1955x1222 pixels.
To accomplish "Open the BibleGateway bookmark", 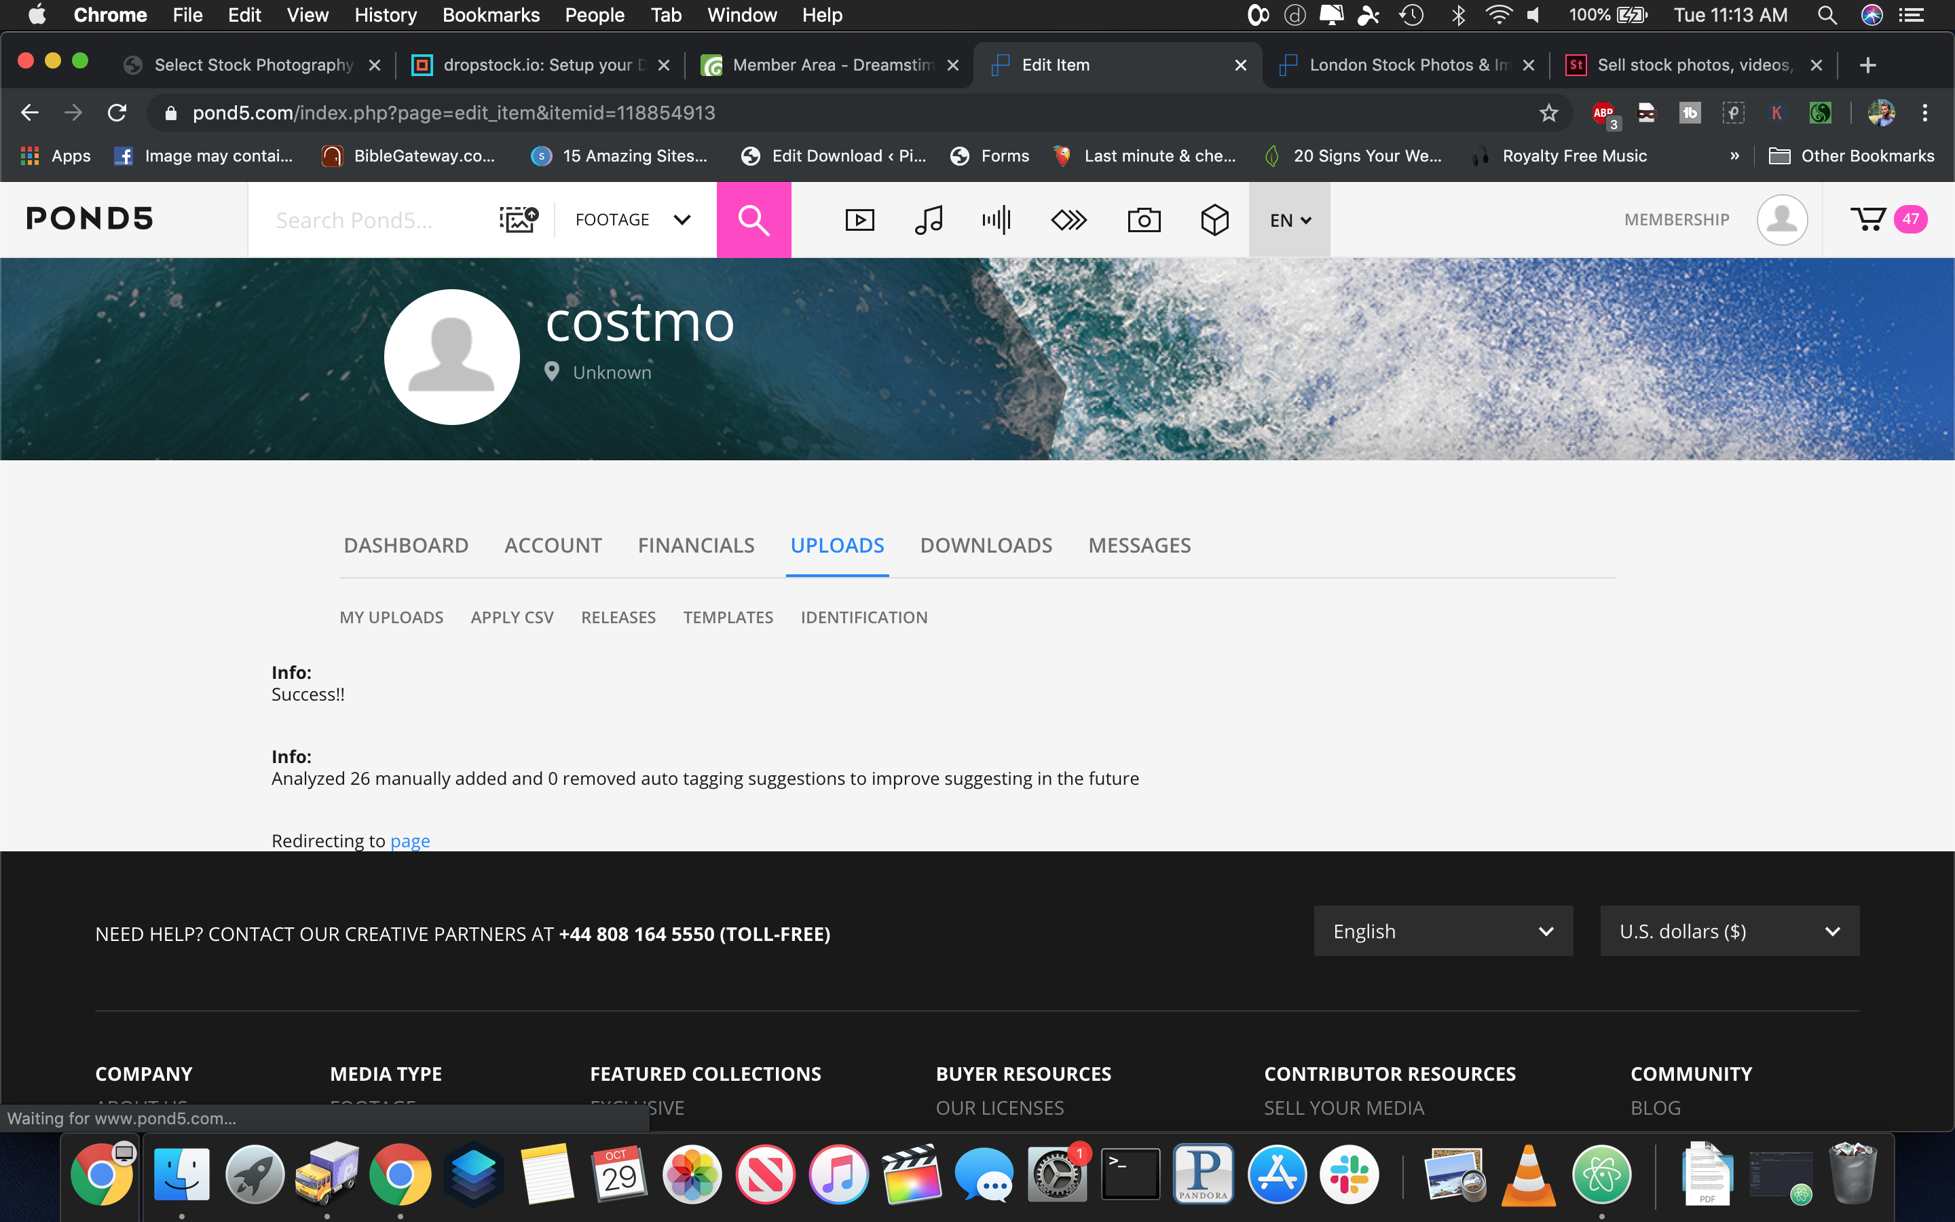I will (x=409, y=156).
